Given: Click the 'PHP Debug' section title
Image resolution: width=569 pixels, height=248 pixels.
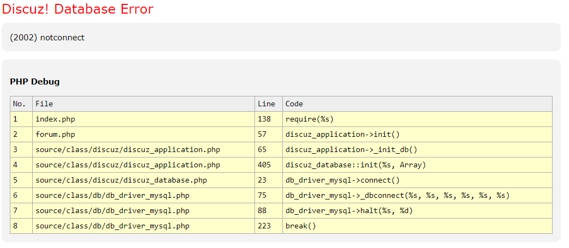Looking at the screenshot, I should (x=35, y=82).
